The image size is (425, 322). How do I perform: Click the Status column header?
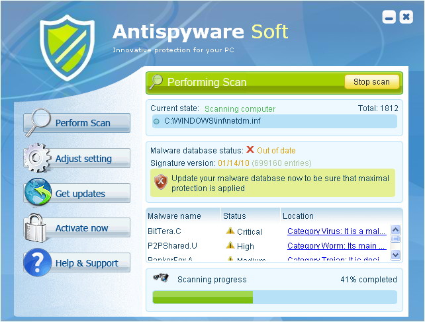click(250, 216)
